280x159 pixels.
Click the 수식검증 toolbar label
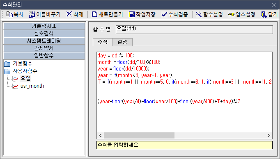(178, 14)
